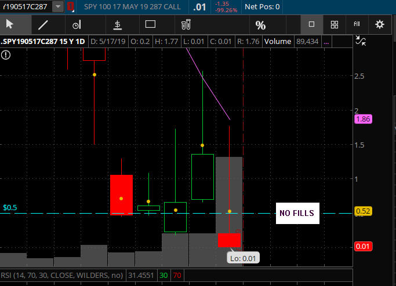Click the RSI 30 oversold value
Screen dimensions: 396x286
164,276
